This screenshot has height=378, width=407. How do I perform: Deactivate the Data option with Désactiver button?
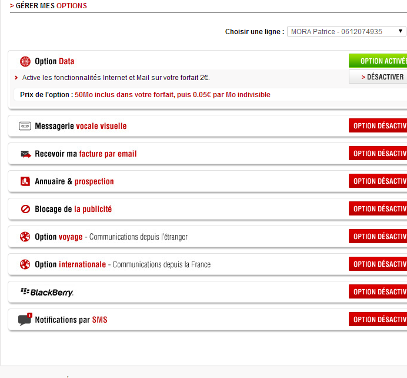click(378, 77)
